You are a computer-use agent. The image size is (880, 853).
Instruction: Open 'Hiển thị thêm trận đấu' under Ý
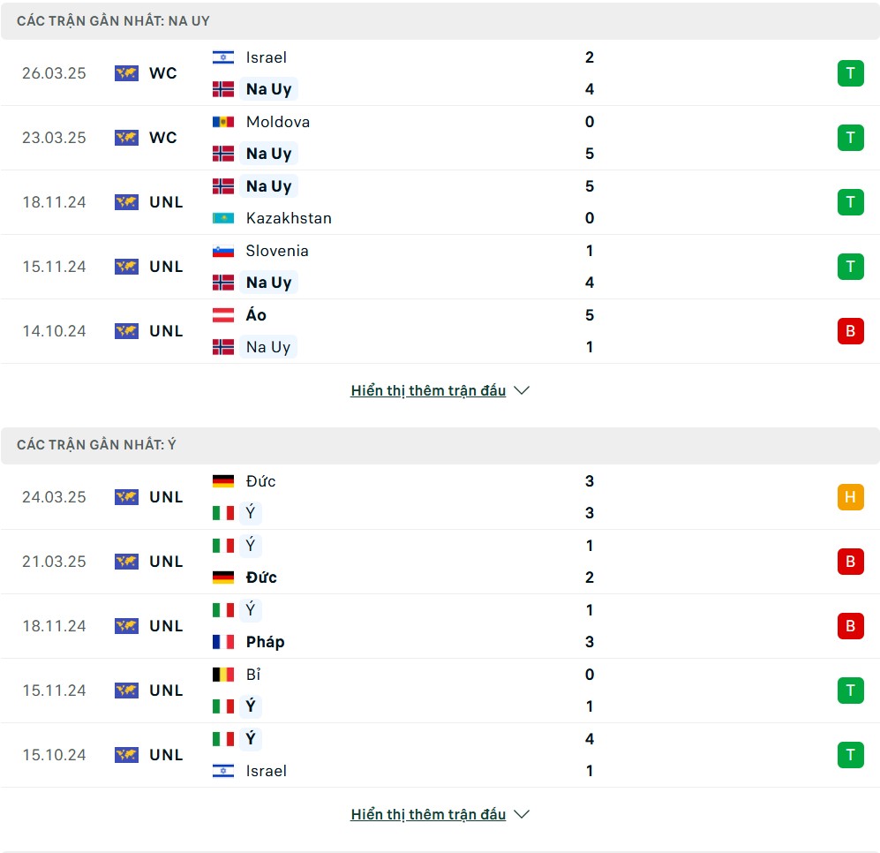coord(428,814)
